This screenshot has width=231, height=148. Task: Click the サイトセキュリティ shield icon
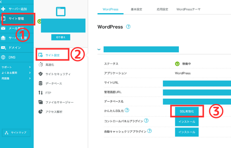(x=41, y=74)
